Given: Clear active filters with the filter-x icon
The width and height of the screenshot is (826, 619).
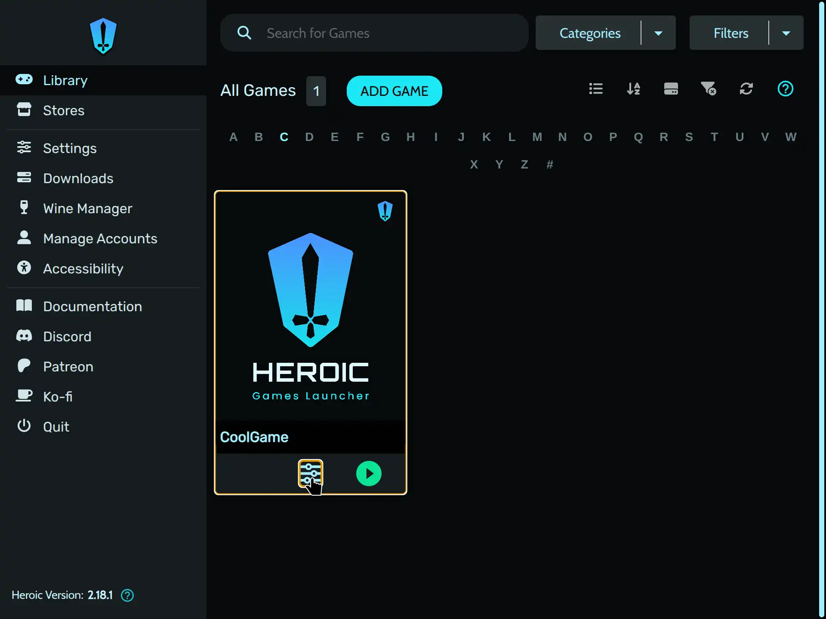Looking at the screenshot, I should tap(709, 89).
